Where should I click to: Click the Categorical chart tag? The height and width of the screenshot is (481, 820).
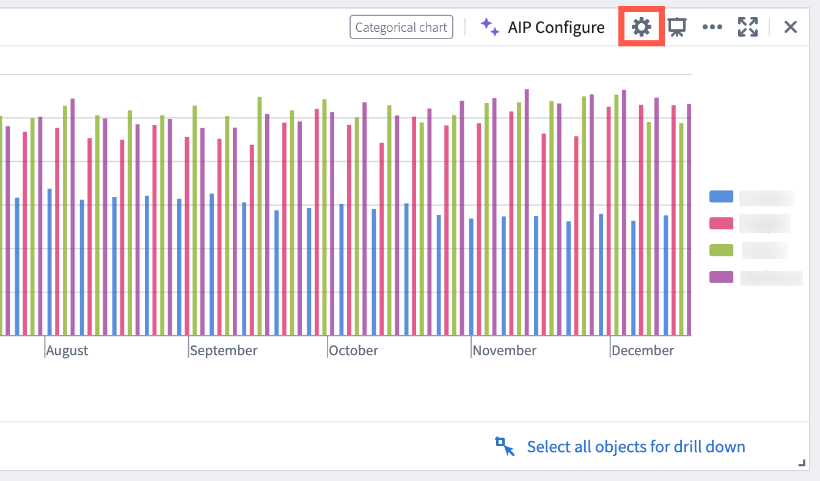point(401,27)
